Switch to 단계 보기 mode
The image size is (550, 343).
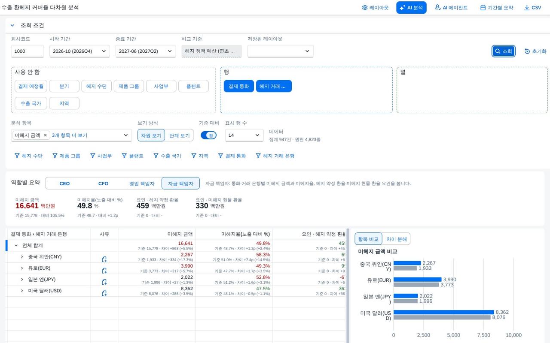click(179, 135)
